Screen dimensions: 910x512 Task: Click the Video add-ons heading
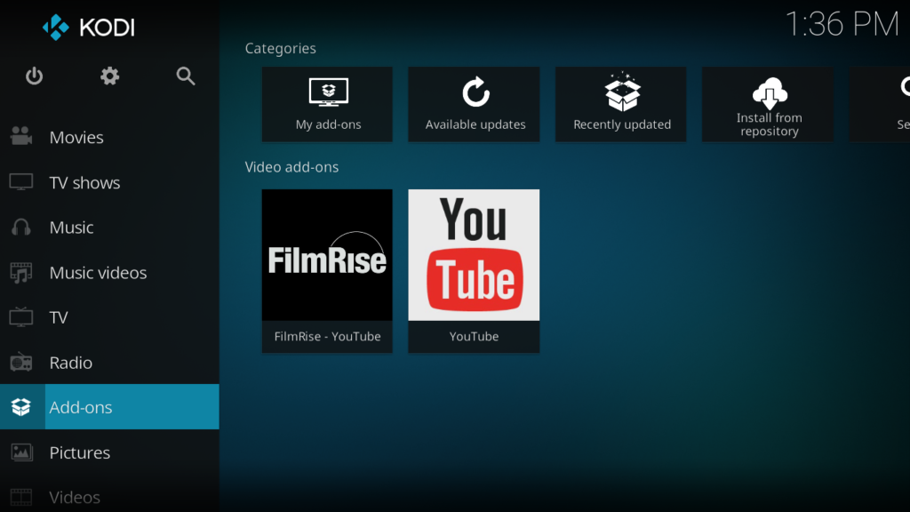coord(291,167)
